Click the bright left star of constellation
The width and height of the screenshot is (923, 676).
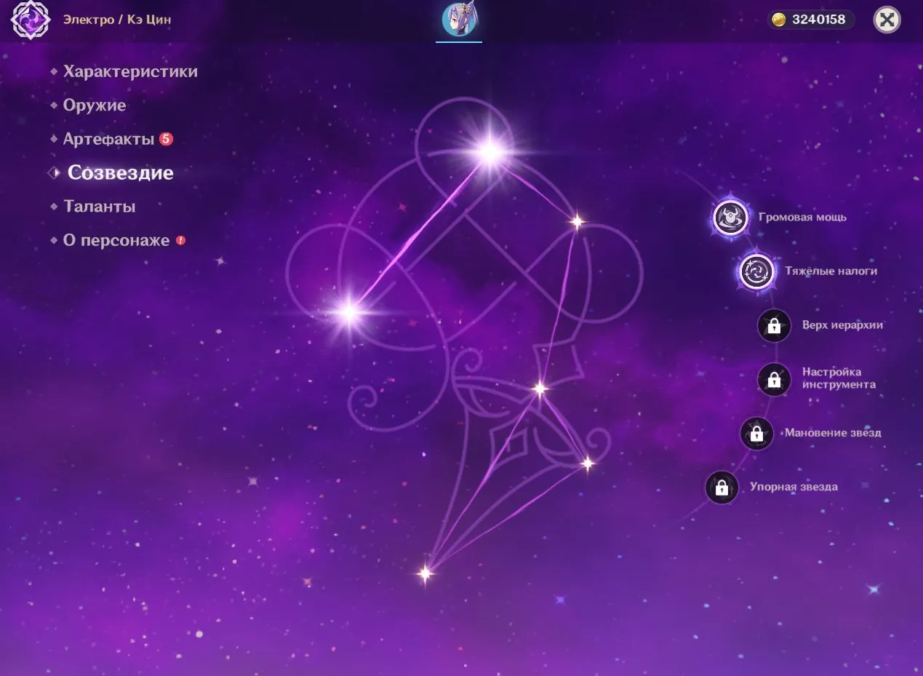coord(349,312)
